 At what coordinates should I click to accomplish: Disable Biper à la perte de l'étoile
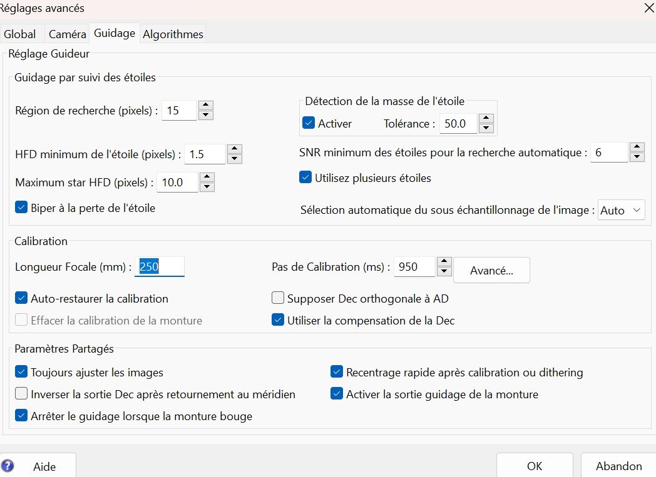click(21, 208)
